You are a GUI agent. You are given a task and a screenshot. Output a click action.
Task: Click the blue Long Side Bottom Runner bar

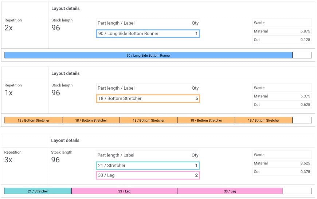click(x=148, y=55)
